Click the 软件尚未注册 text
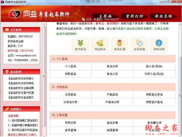 [15, 41]
